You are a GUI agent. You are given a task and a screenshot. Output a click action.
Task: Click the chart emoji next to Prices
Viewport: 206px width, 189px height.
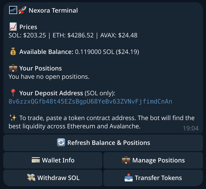(x=13, y=27)
